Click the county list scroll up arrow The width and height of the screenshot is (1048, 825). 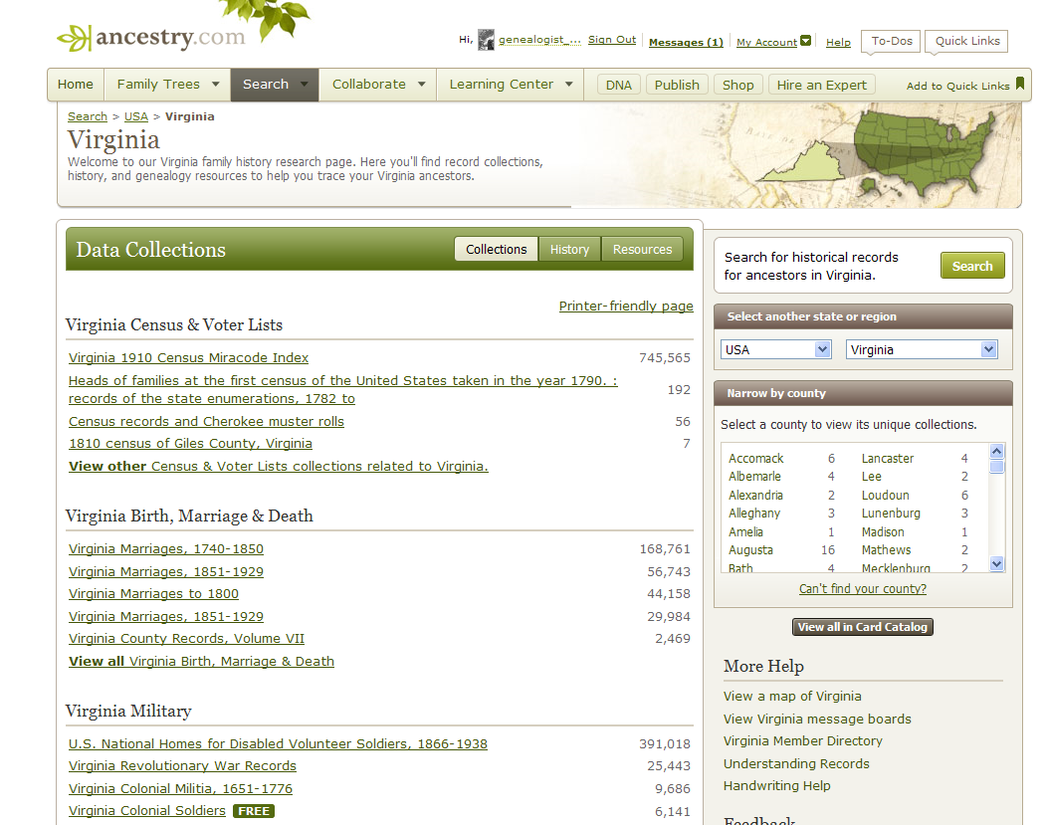(x=996, y=451)
